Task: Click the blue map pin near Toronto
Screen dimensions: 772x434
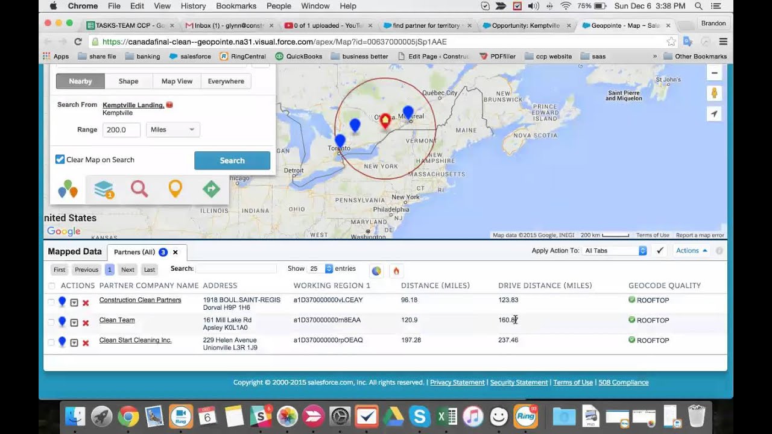Action: coord(340,141)
